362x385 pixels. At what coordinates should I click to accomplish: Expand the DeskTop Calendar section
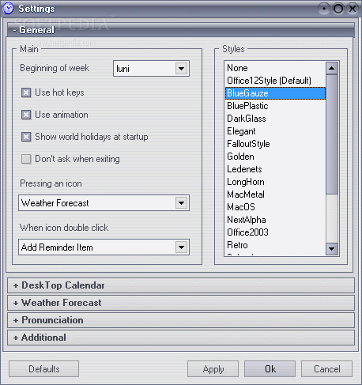coord(181,285)
